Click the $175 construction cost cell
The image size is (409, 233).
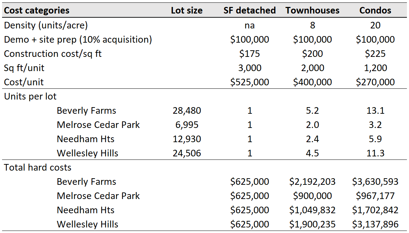[x=250, y=54]
